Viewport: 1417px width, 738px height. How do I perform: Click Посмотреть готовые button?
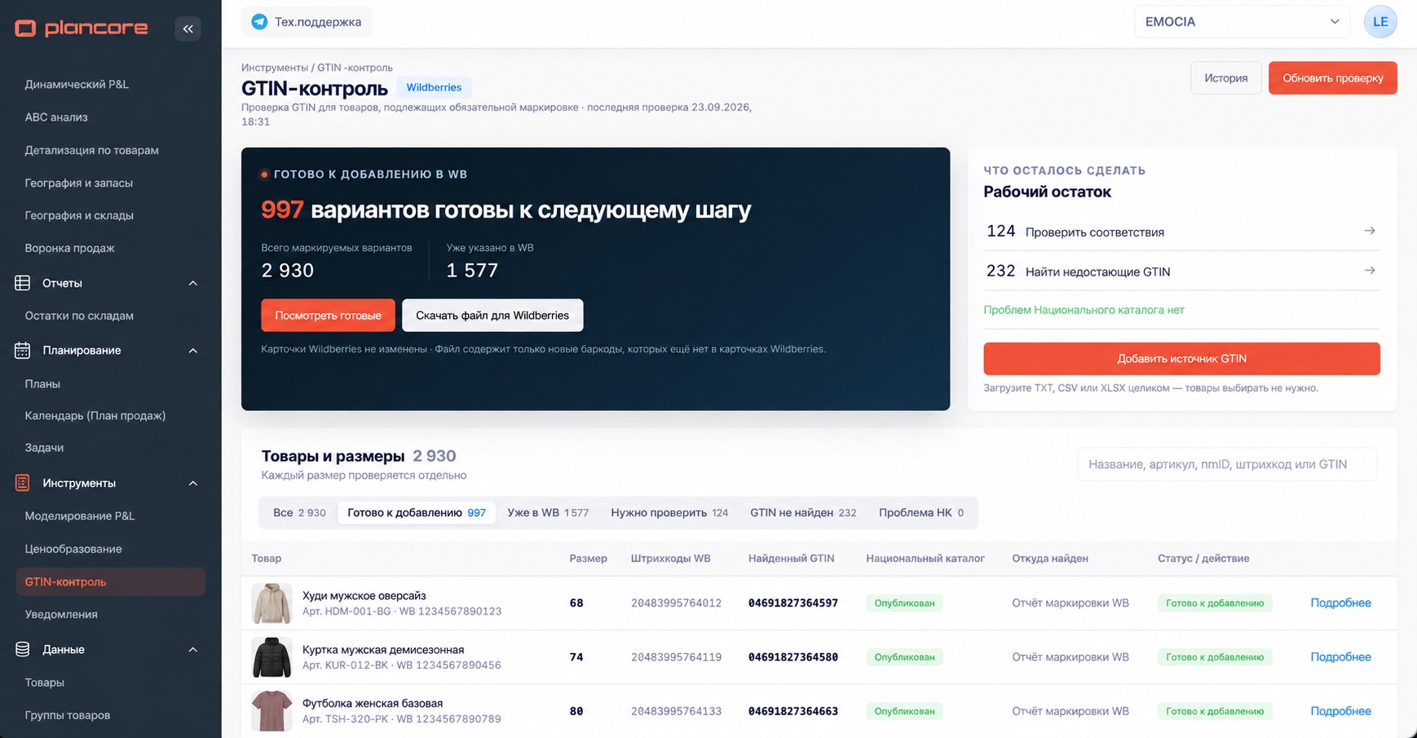pos(328,316)
